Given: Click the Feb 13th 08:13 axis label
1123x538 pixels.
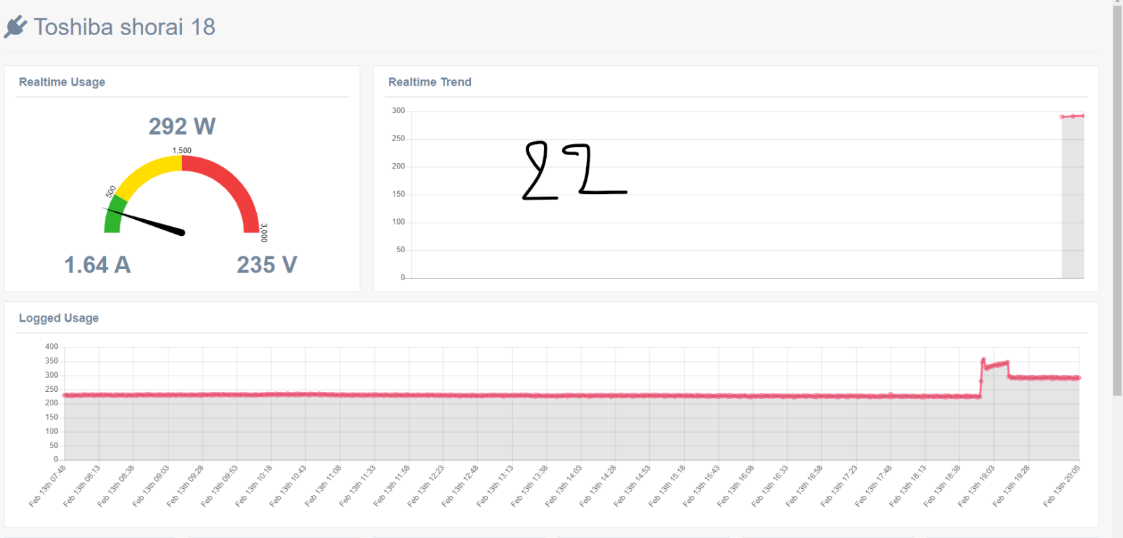Looking at the screenshot, I should point(81,486).
